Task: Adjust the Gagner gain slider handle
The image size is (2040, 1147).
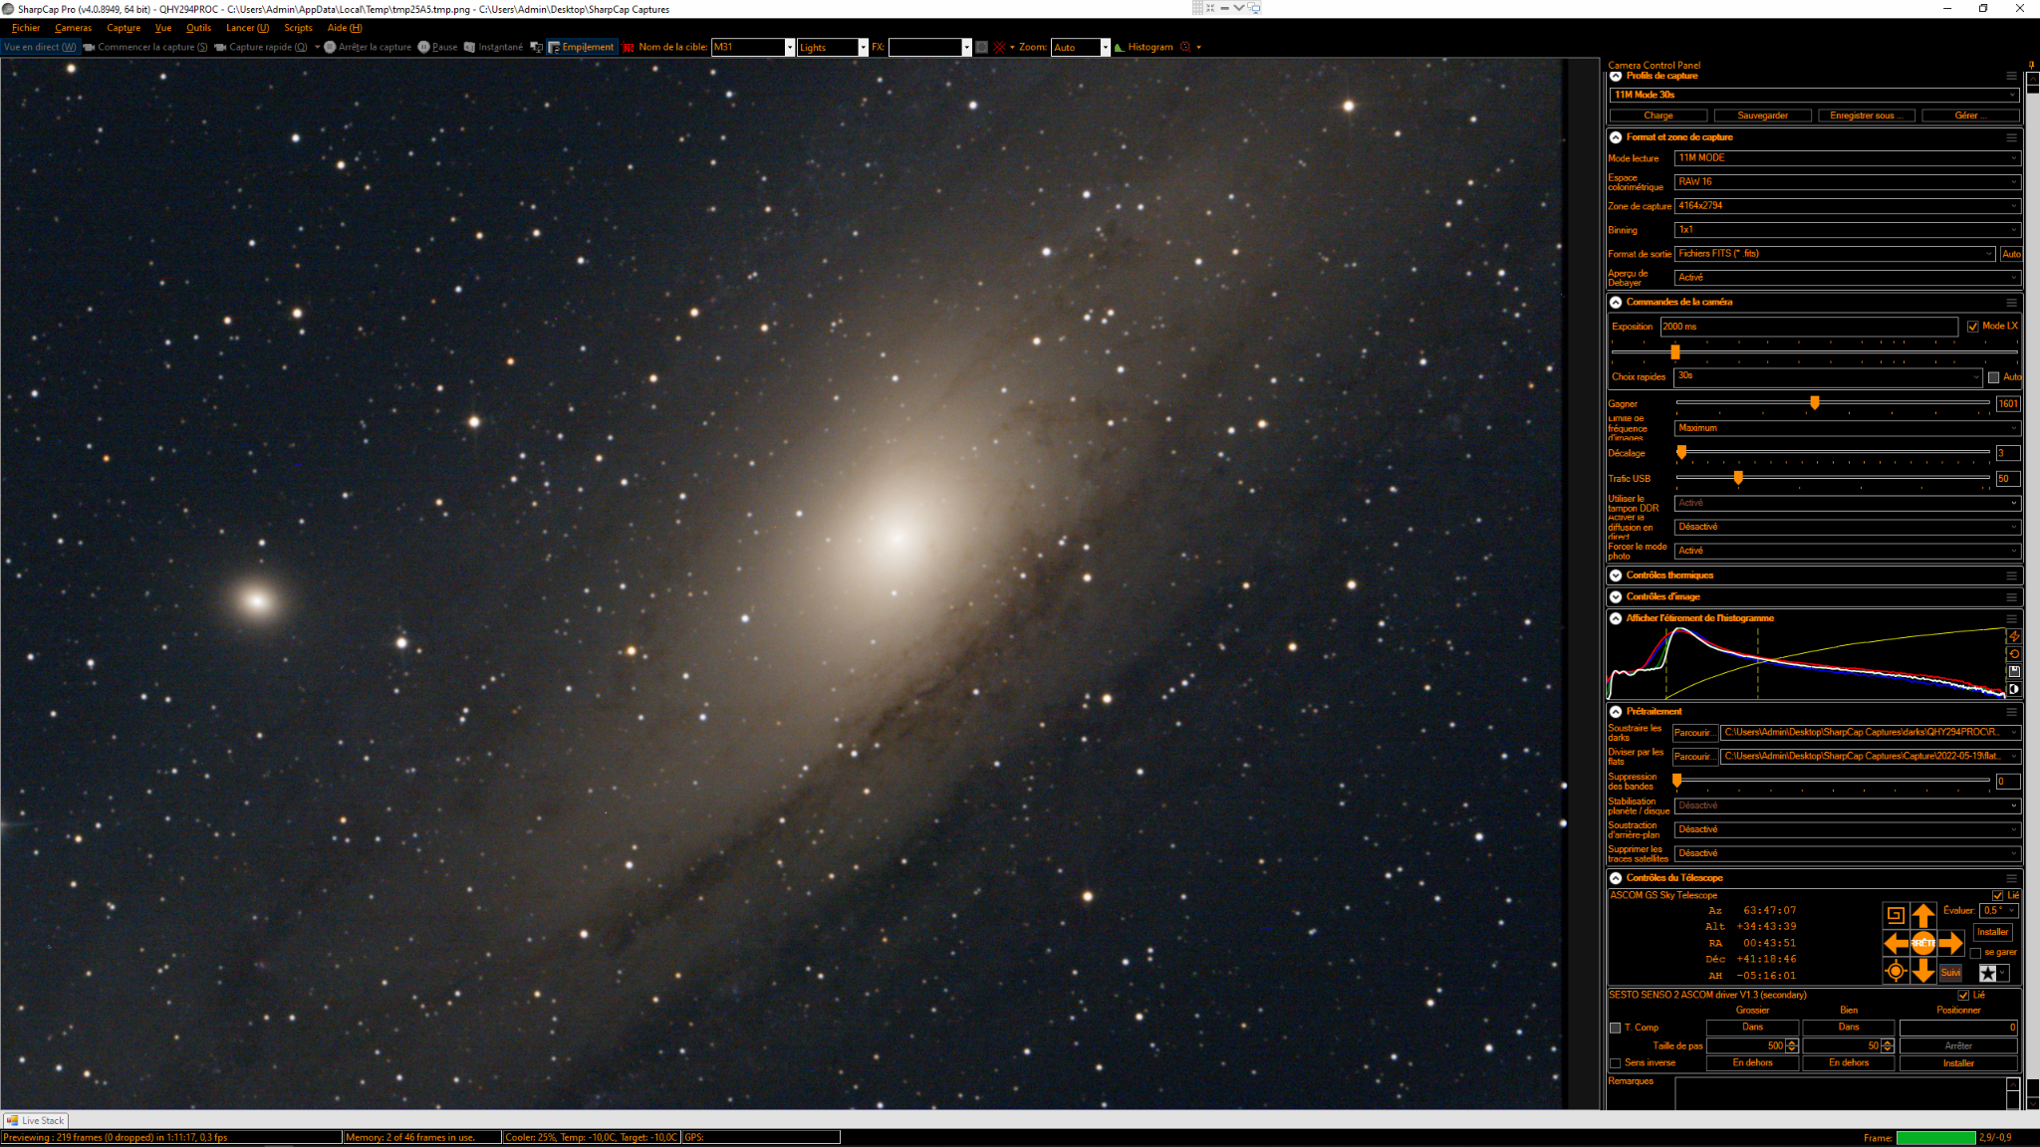Action: pyautogui.click(x=1815, y=402)
